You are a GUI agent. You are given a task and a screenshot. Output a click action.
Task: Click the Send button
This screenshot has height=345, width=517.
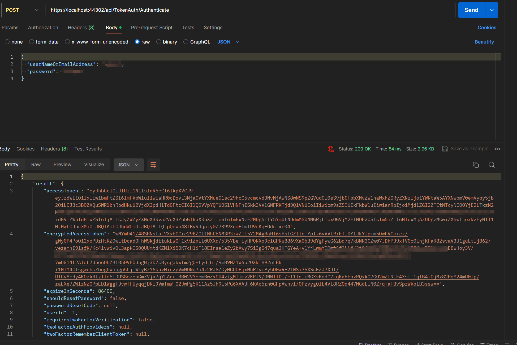(471, 10)
